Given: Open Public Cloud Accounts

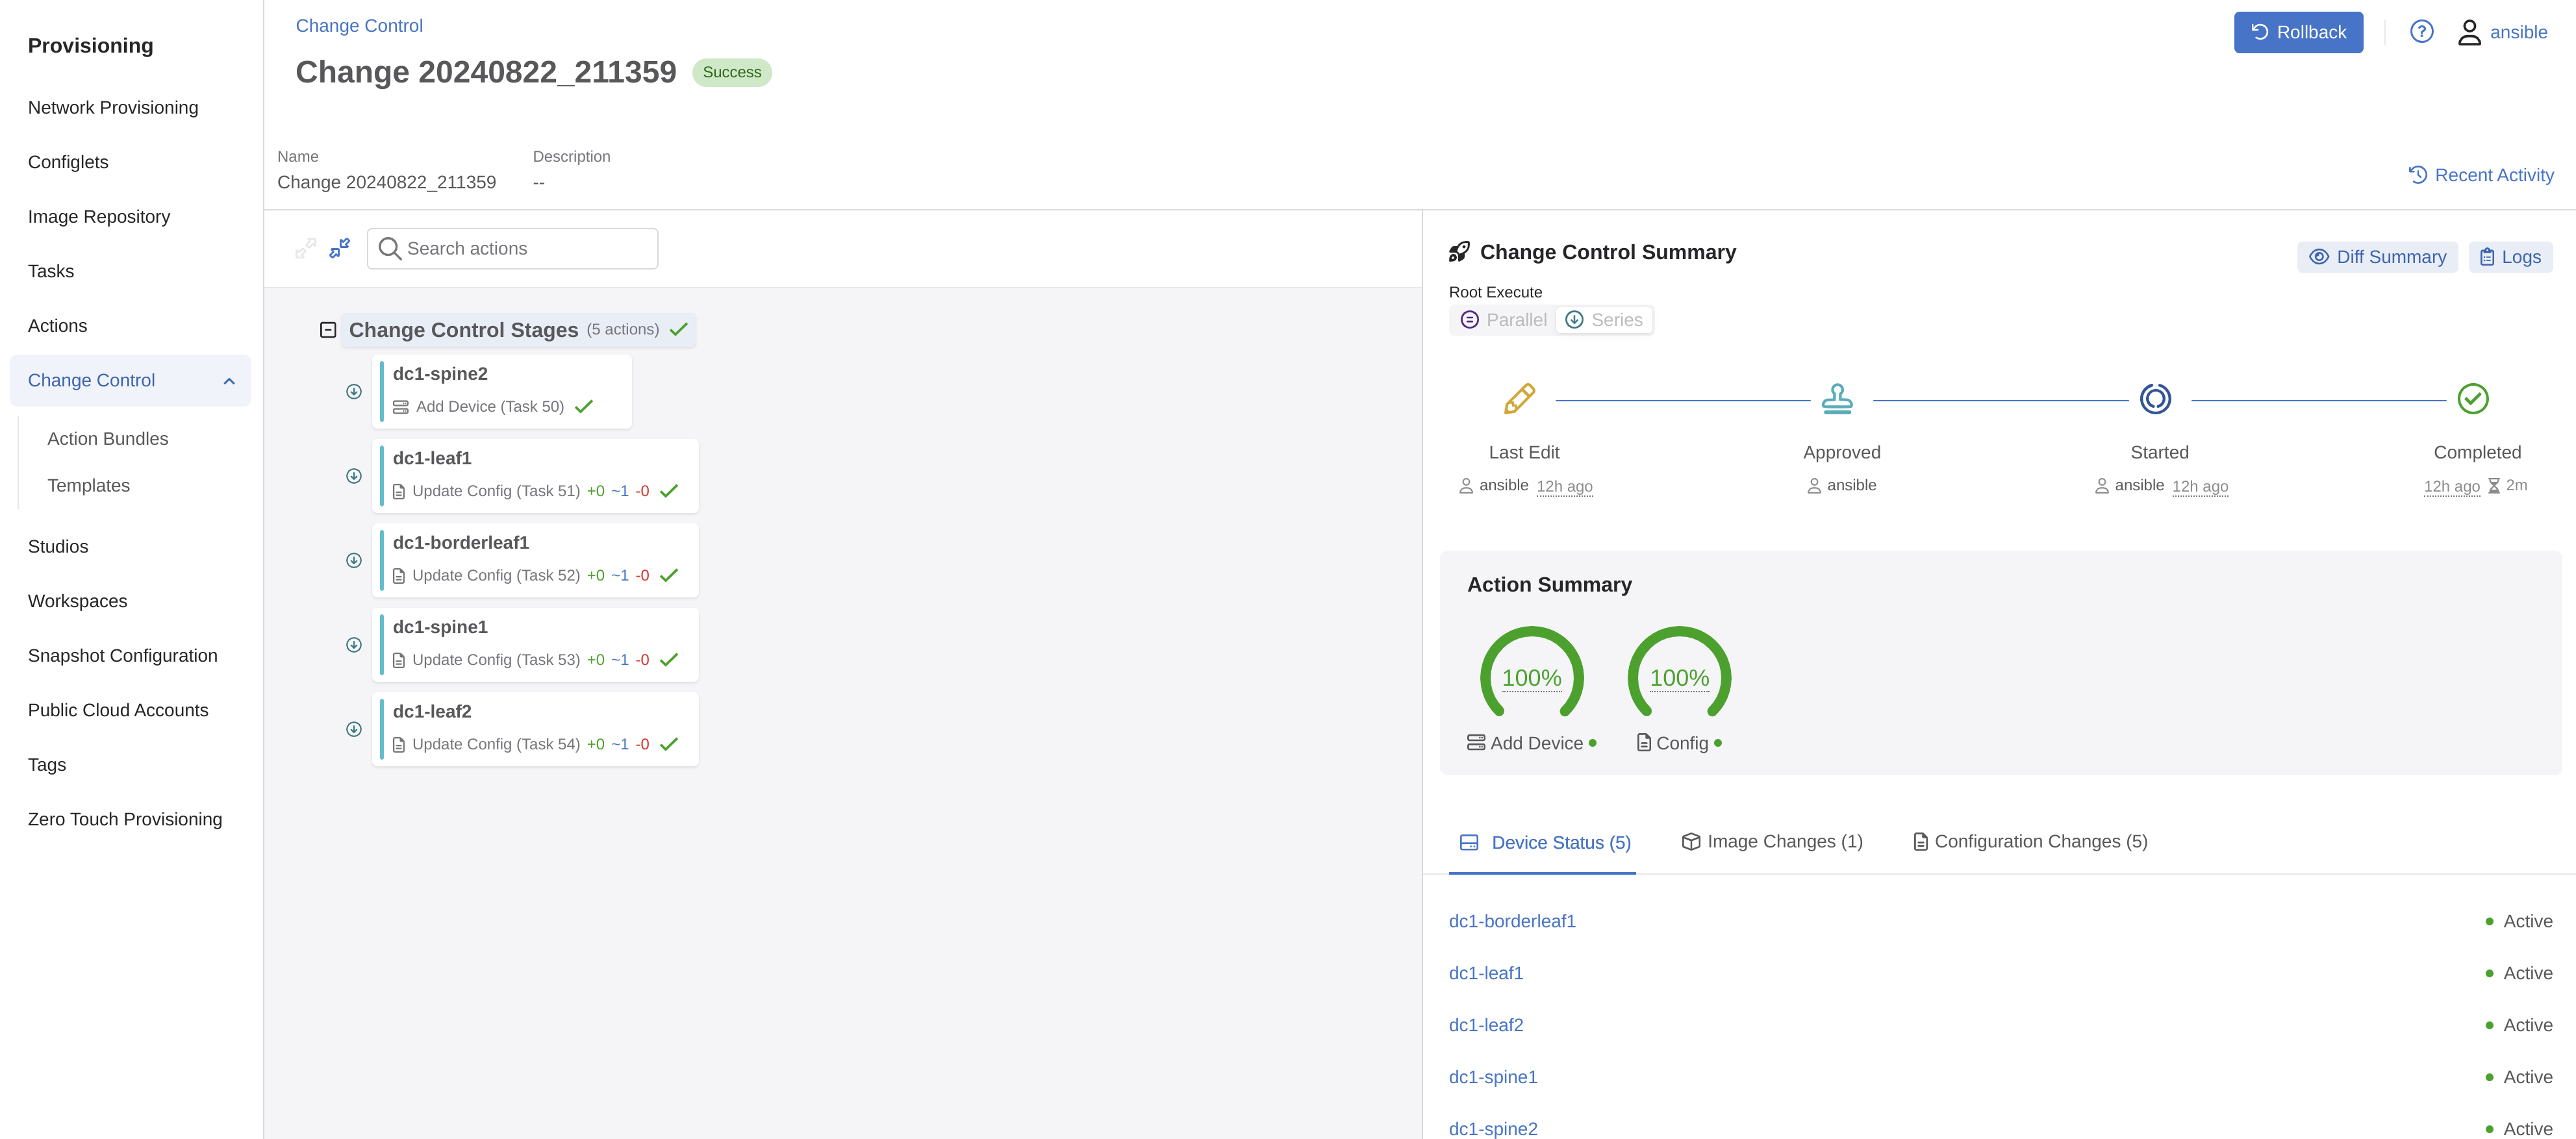Looking at the screenshot, I should coord(118,711).
